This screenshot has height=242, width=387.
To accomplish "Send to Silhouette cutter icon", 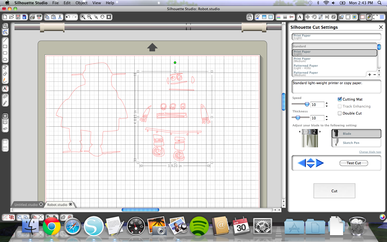I will (x=39, y=17).
